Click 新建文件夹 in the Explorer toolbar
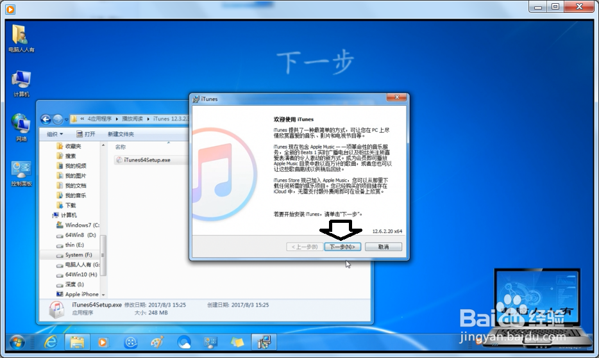 [121, 134]
